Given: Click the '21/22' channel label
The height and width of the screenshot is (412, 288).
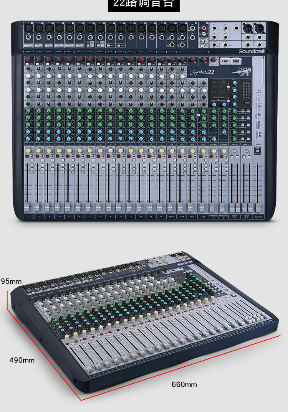Looking at the screenshot, I should tap(202, 217).
